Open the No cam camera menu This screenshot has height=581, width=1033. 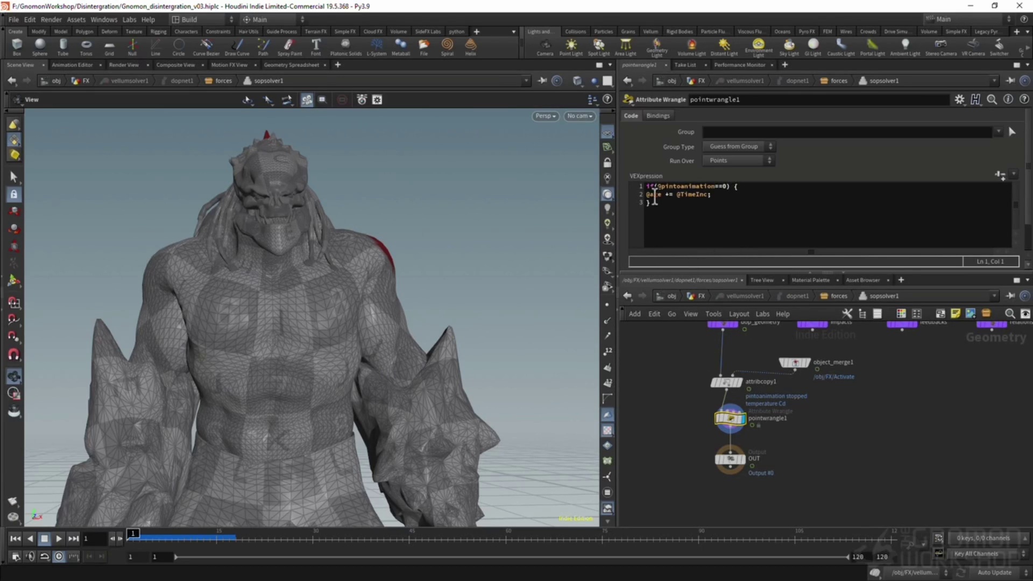tap(579, 116)
